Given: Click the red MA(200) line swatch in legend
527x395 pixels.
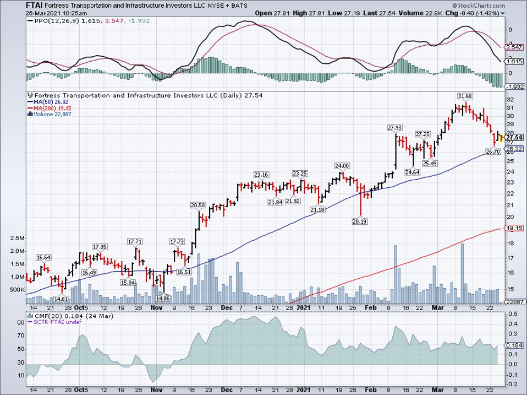Looking at the screenshot, I should [30, 109].
